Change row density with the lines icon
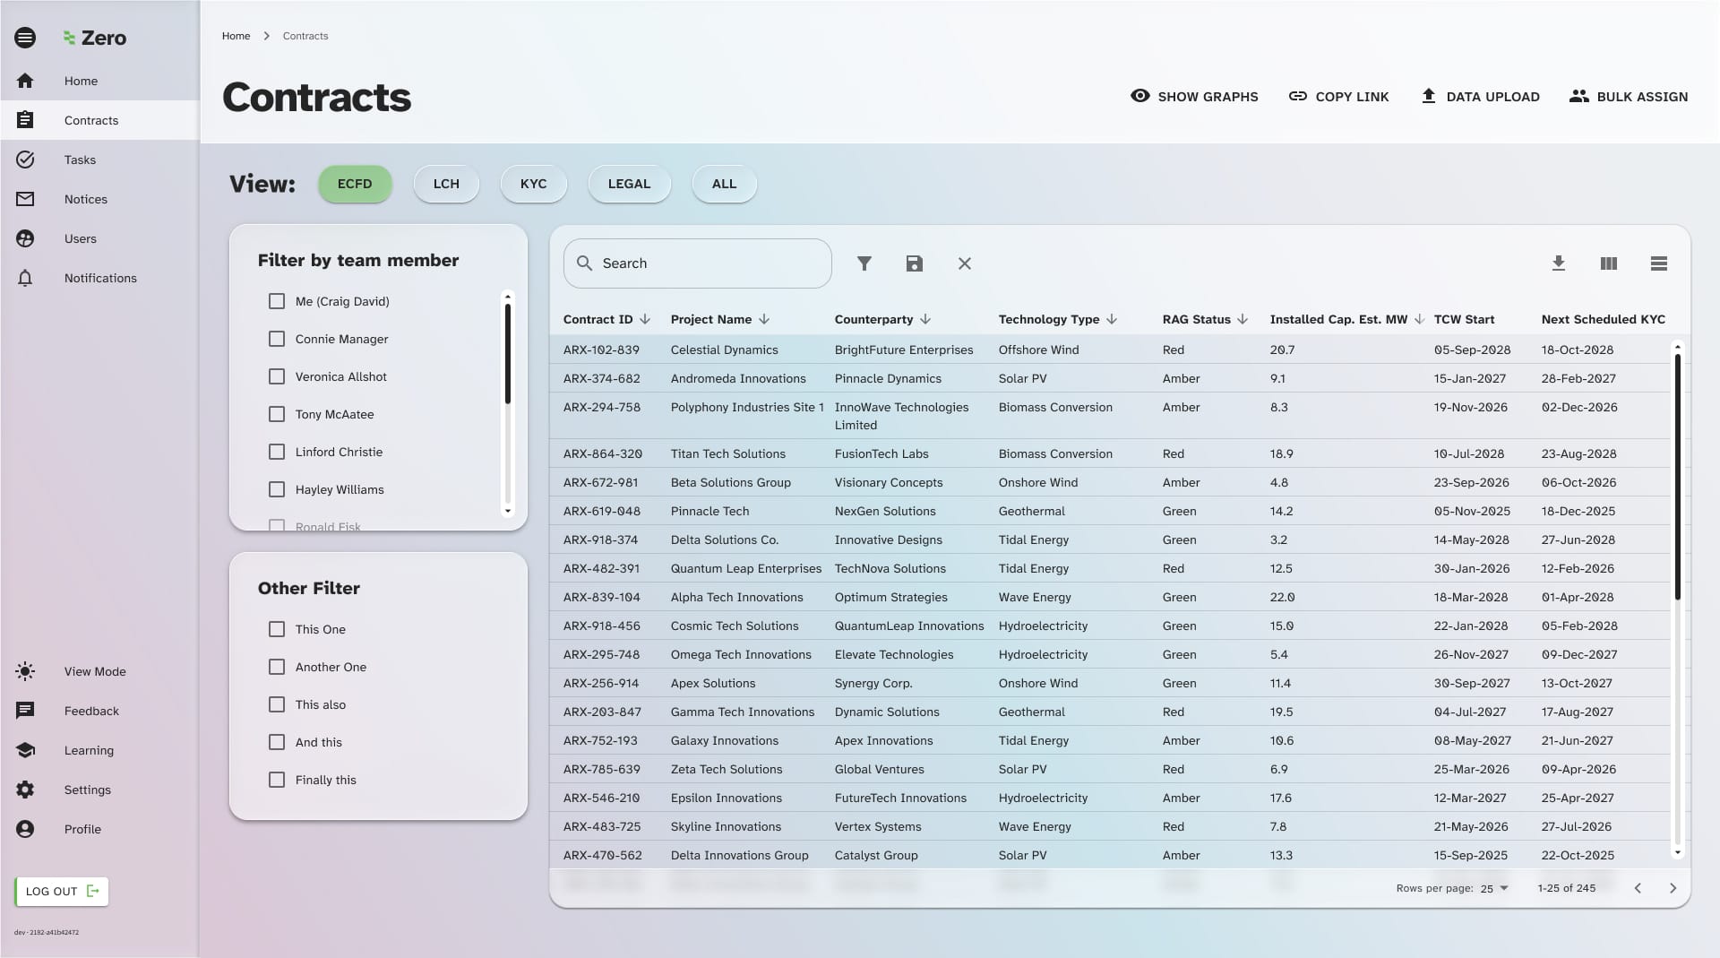1720x958 pixels. pyautogui.click(x=1658, y=263)
